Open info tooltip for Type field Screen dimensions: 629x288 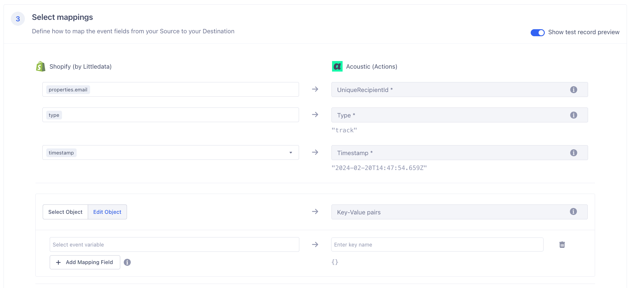click(x=573, y=115)
